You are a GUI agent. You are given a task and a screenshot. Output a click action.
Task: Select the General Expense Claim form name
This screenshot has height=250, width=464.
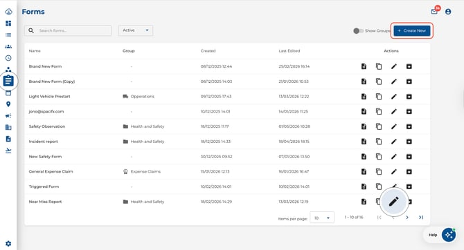pyautogui.click(x=51, y=171)
